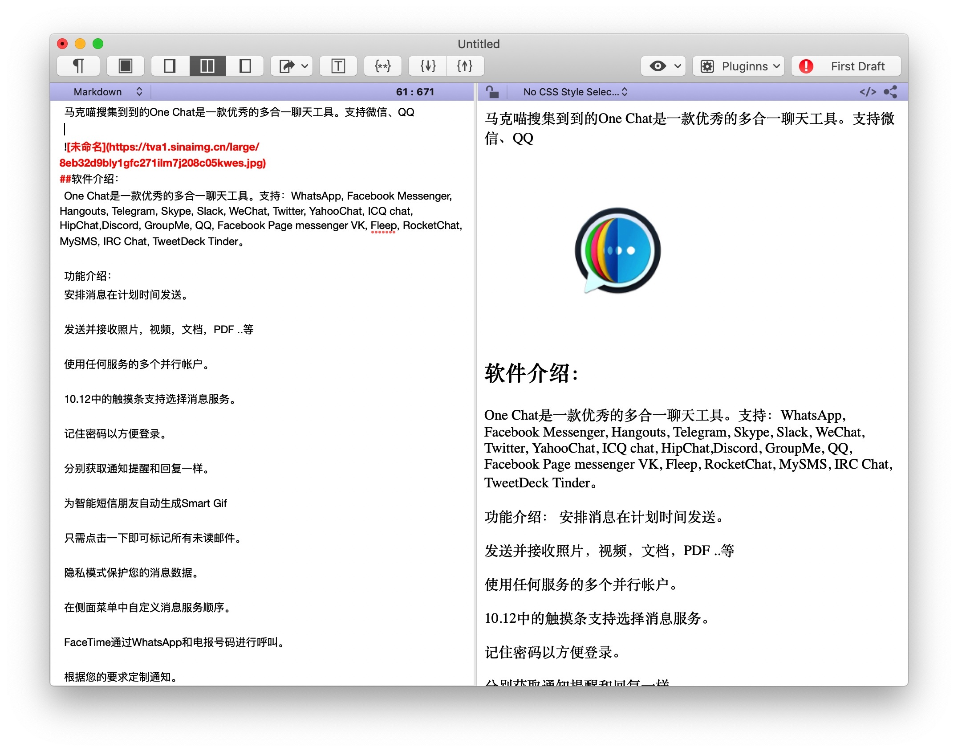This screenshot has width=958, height=752.
Task: Show the preview-only pane layout
Action: tap(245, 66)
